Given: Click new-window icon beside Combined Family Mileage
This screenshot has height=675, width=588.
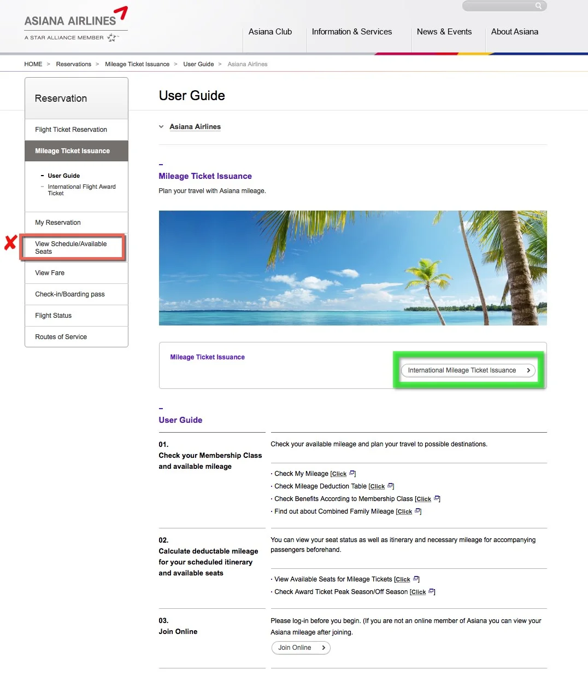Looking at the screenshot, I should (x=418, y=511).
